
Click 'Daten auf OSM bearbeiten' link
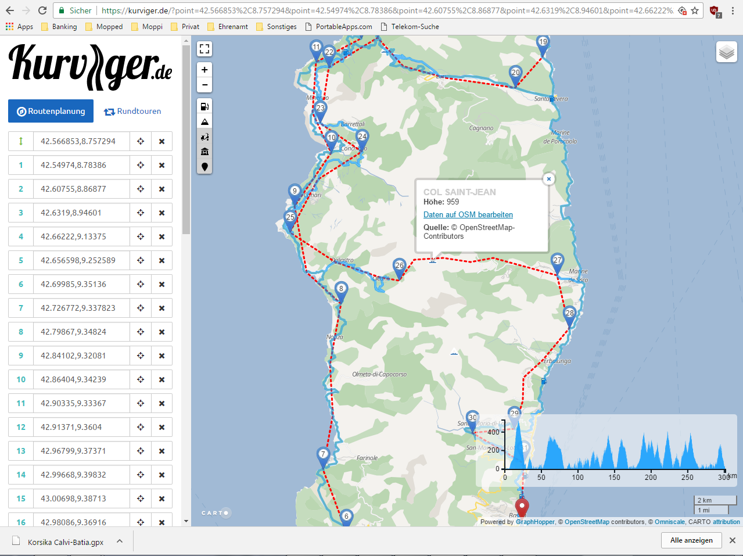click(468, 214)
